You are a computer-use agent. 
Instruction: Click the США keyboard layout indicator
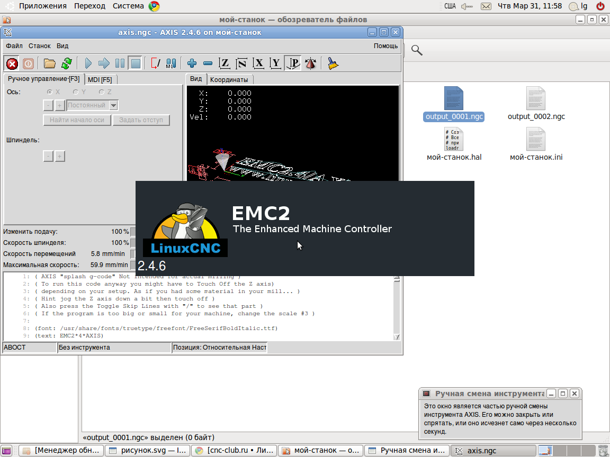point(450,6)
